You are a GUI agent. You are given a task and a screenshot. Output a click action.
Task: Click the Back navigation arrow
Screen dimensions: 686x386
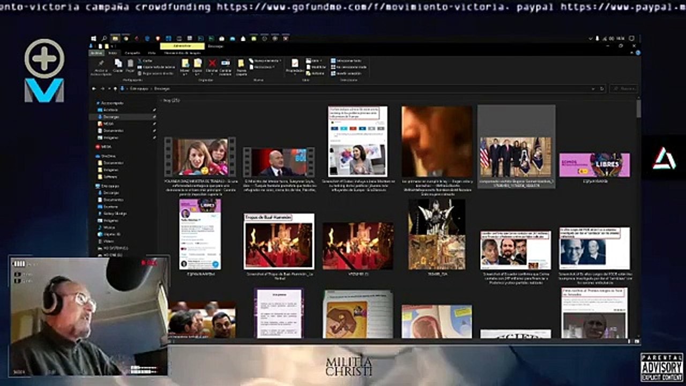click(94, 88)
